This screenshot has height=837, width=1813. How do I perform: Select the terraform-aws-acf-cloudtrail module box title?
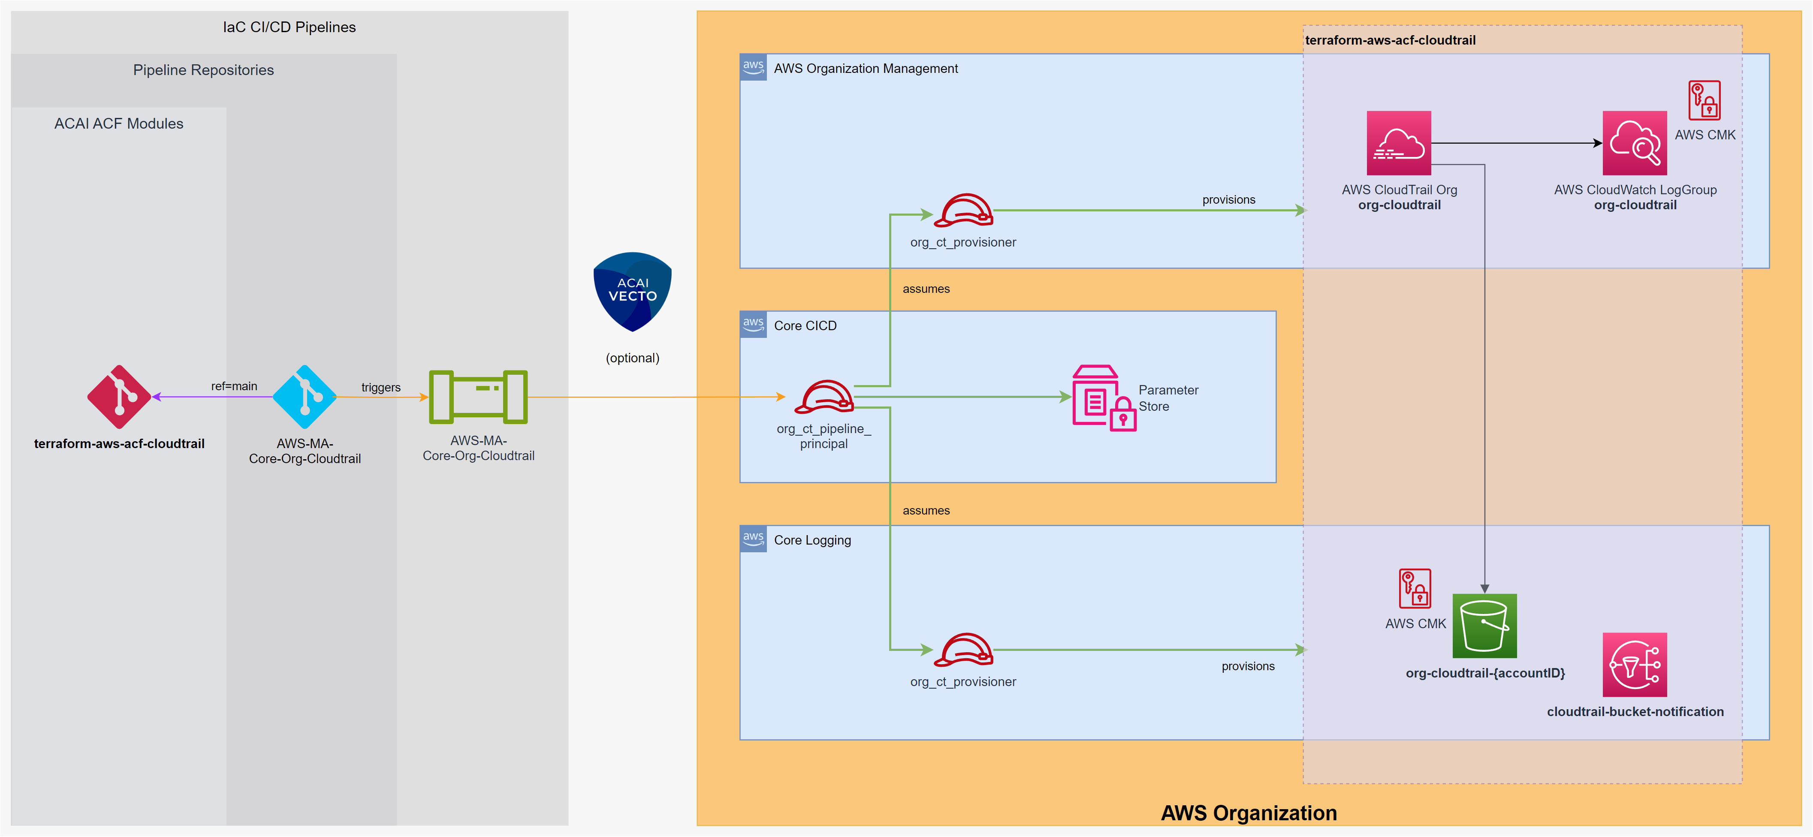[x=1390, y=40]
